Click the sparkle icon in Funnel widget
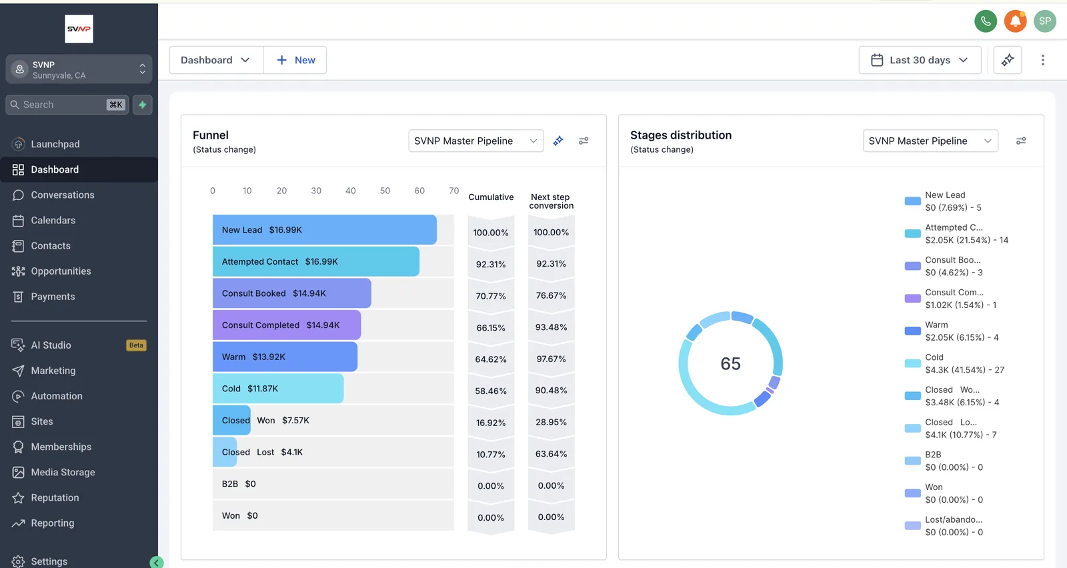The height and width of the screenshot is (568, 1067). point(558,141)
